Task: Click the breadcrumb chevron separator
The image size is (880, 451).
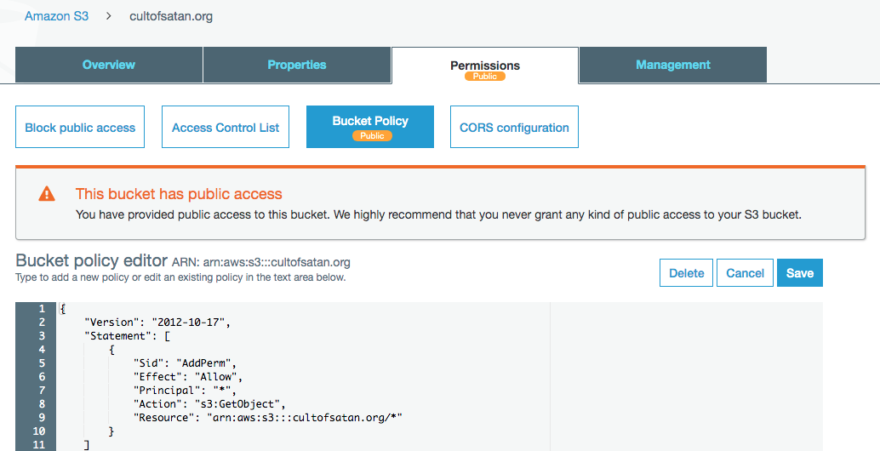Action: click(109, 16)
